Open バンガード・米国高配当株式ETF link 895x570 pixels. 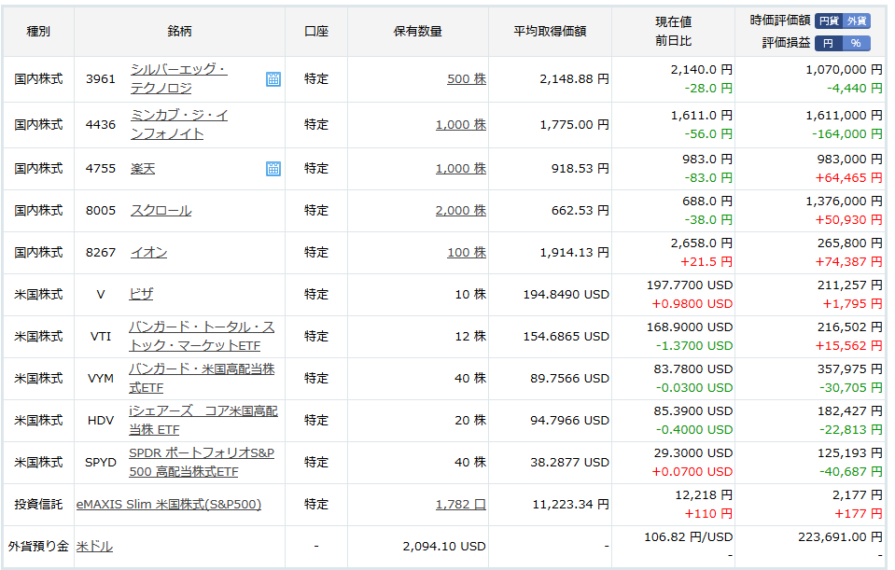pyautogui.click(x=202, y=378)
